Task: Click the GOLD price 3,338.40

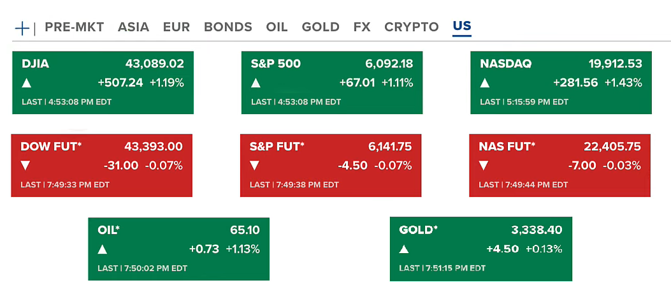Action: (537, 230)
